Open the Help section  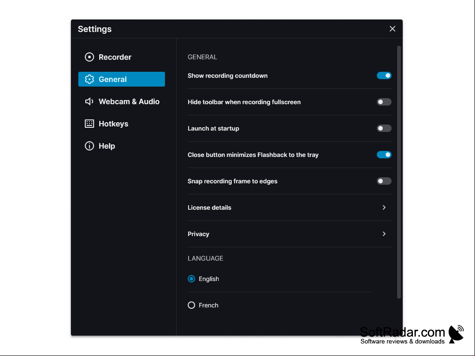pos(121,146)
